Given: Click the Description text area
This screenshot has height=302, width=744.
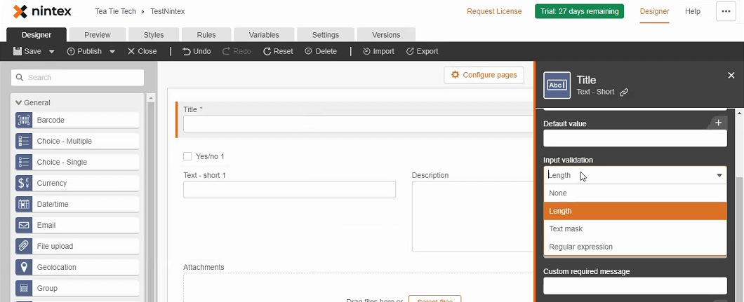Looking at the screenshot, I should 472,217.
